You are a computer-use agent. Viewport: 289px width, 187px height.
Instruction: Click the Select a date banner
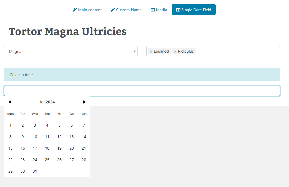(142, 74)
